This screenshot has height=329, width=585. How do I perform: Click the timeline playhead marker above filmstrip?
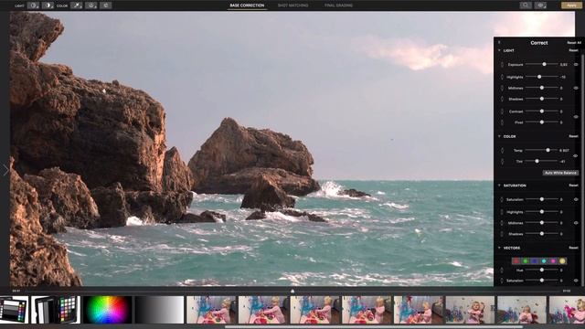pos(292,291)
